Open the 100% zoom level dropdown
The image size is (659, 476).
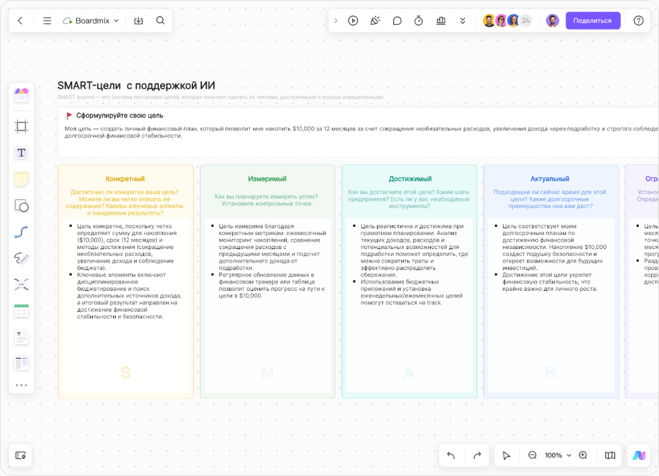click(558, 455)
